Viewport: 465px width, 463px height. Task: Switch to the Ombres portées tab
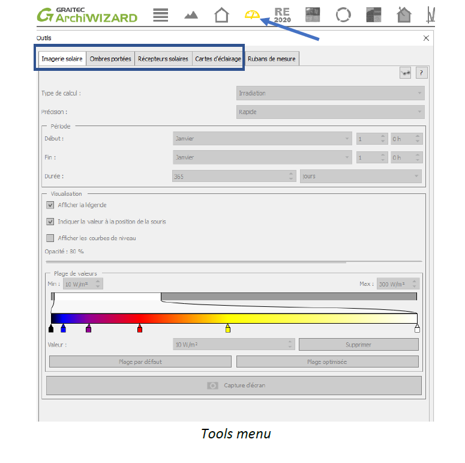110,59
